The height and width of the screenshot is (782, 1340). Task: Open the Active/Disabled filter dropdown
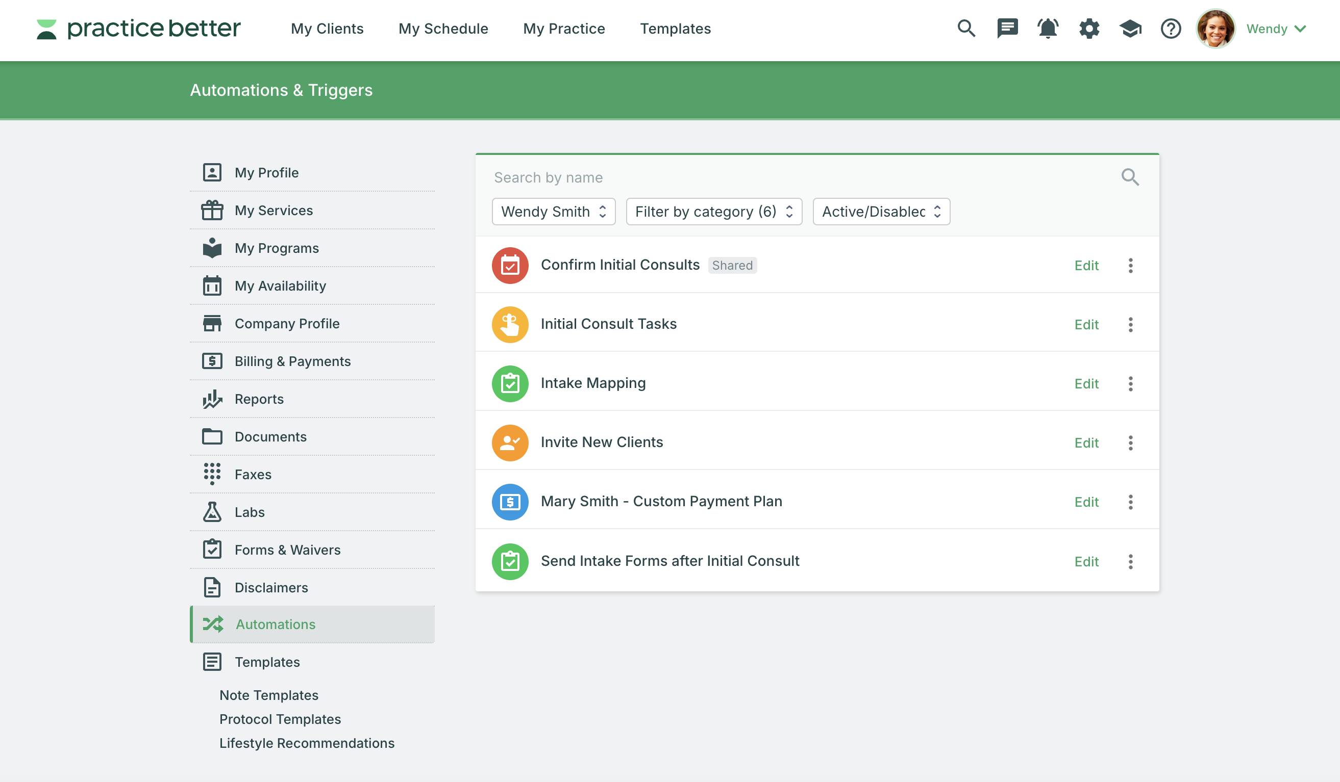click(x=880, y=211)
